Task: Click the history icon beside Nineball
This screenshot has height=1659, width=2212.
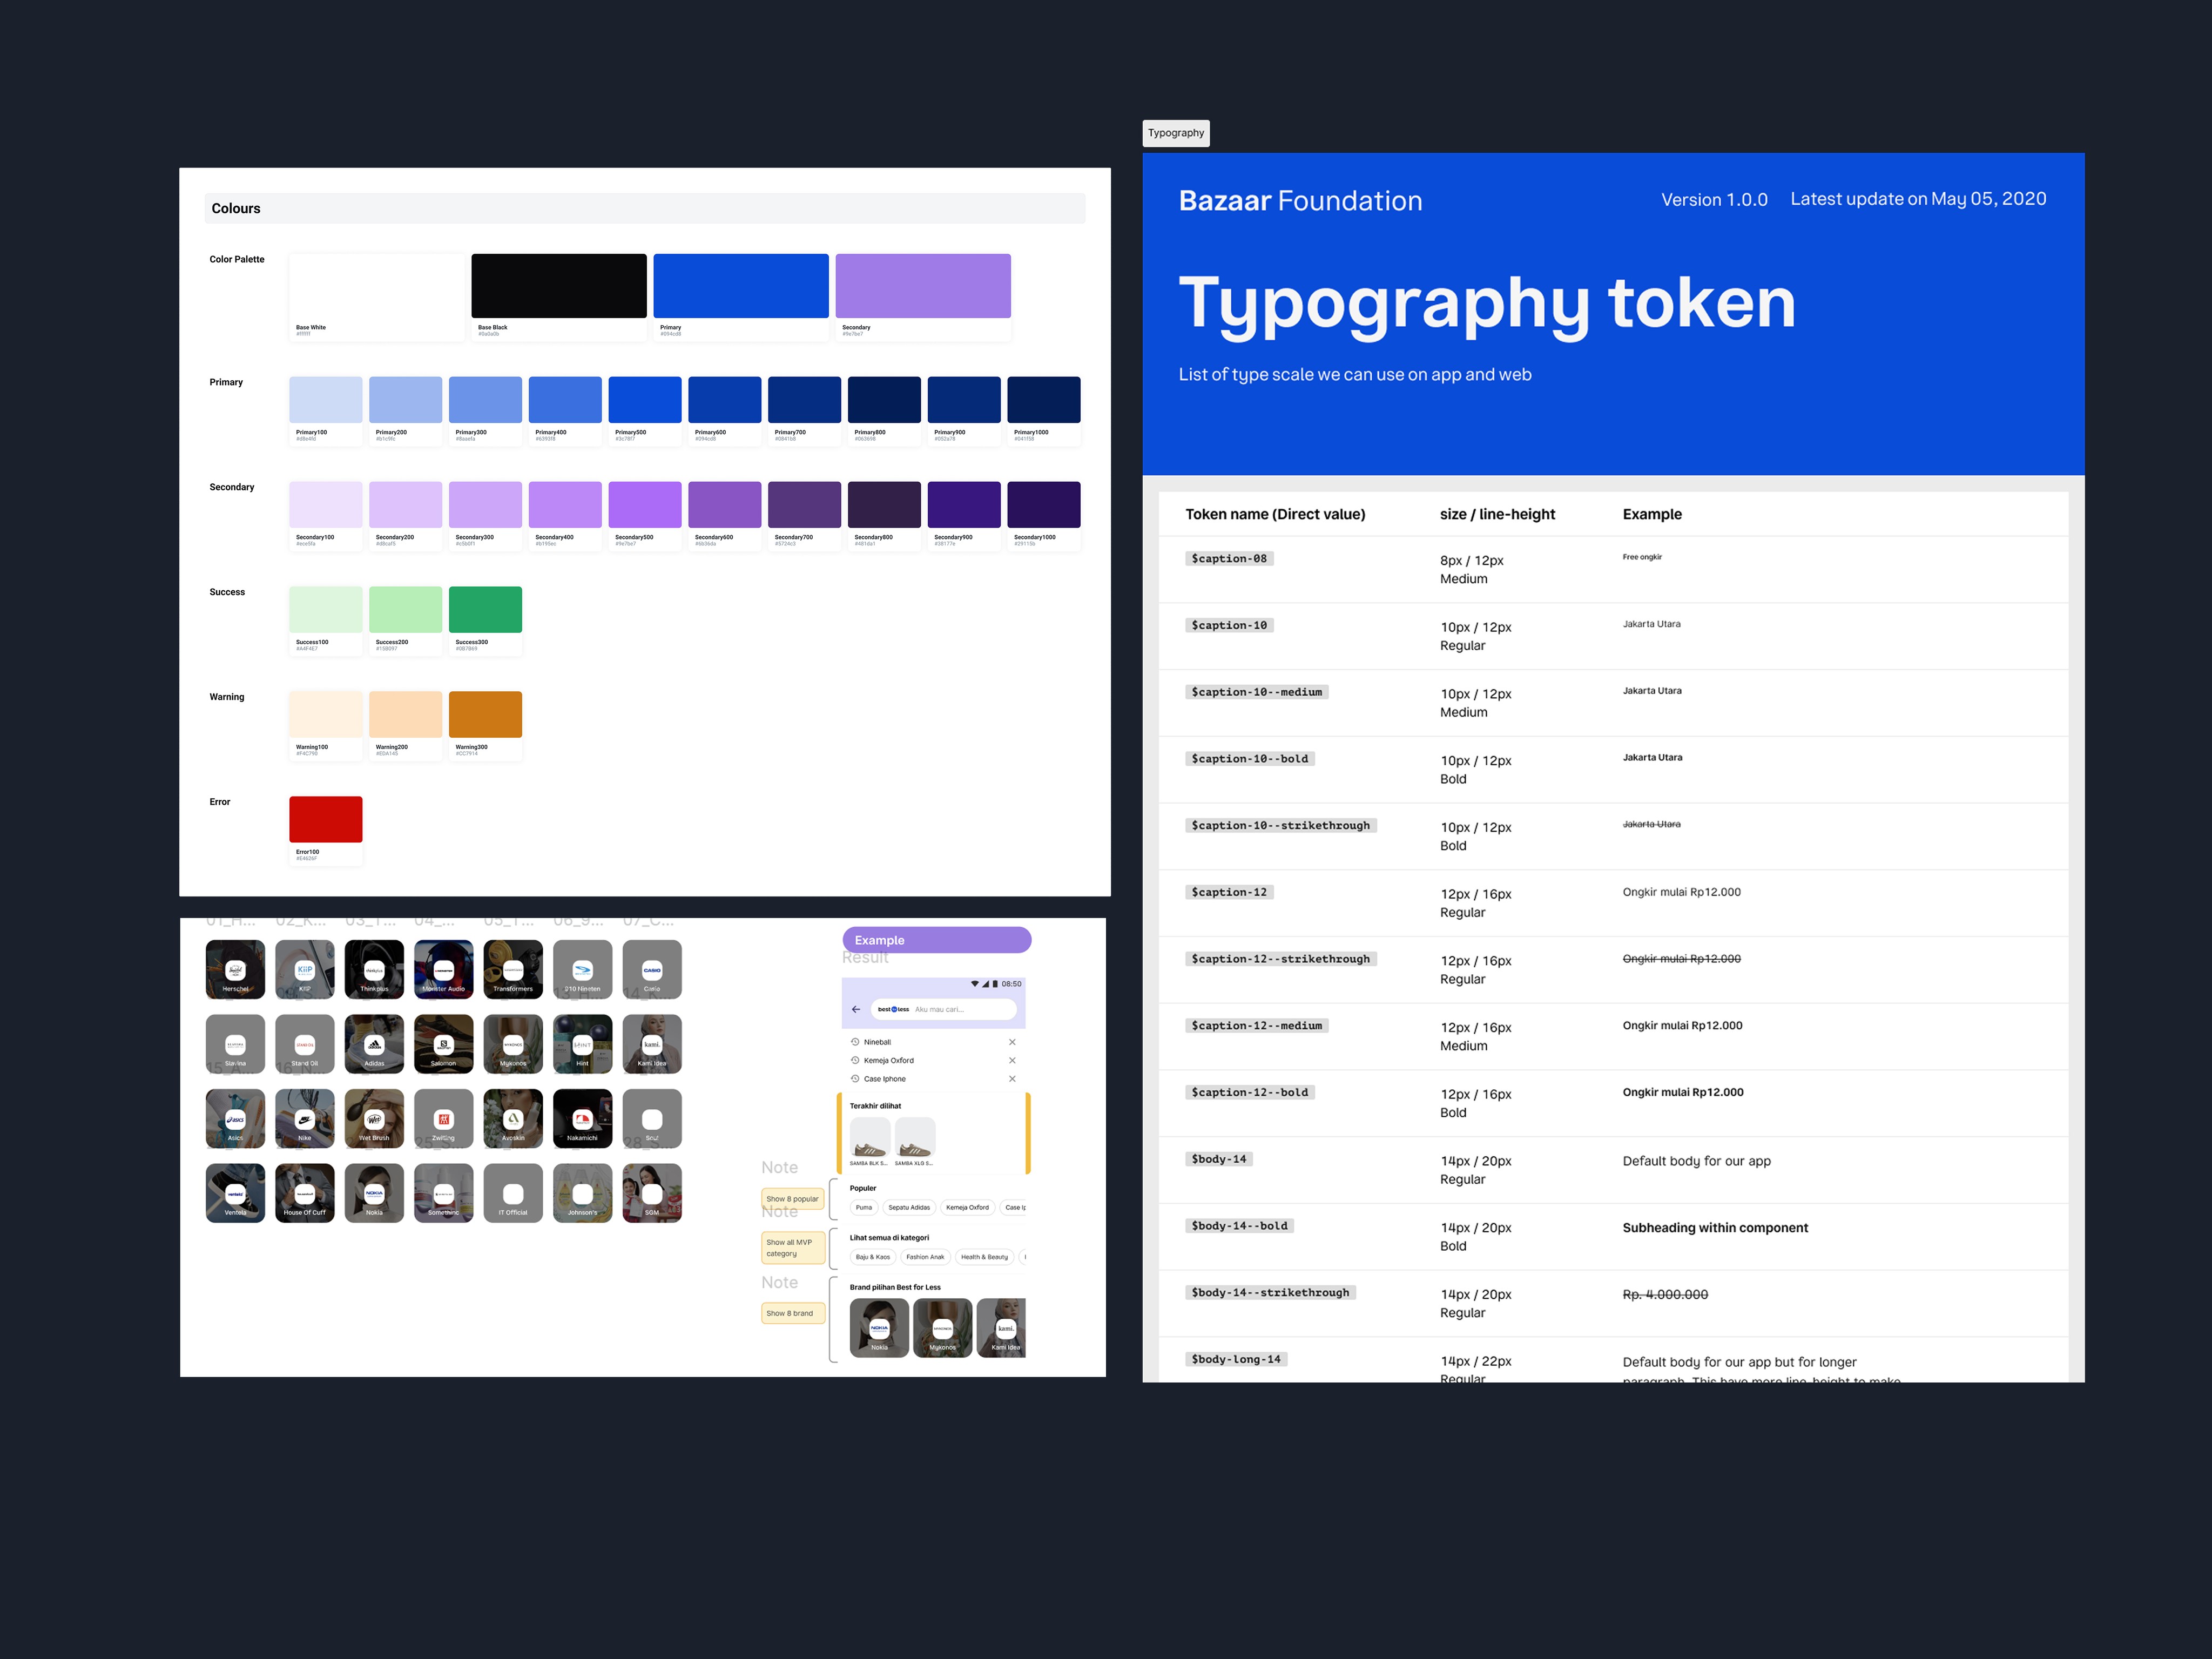Action: [x=855, y=1042]
